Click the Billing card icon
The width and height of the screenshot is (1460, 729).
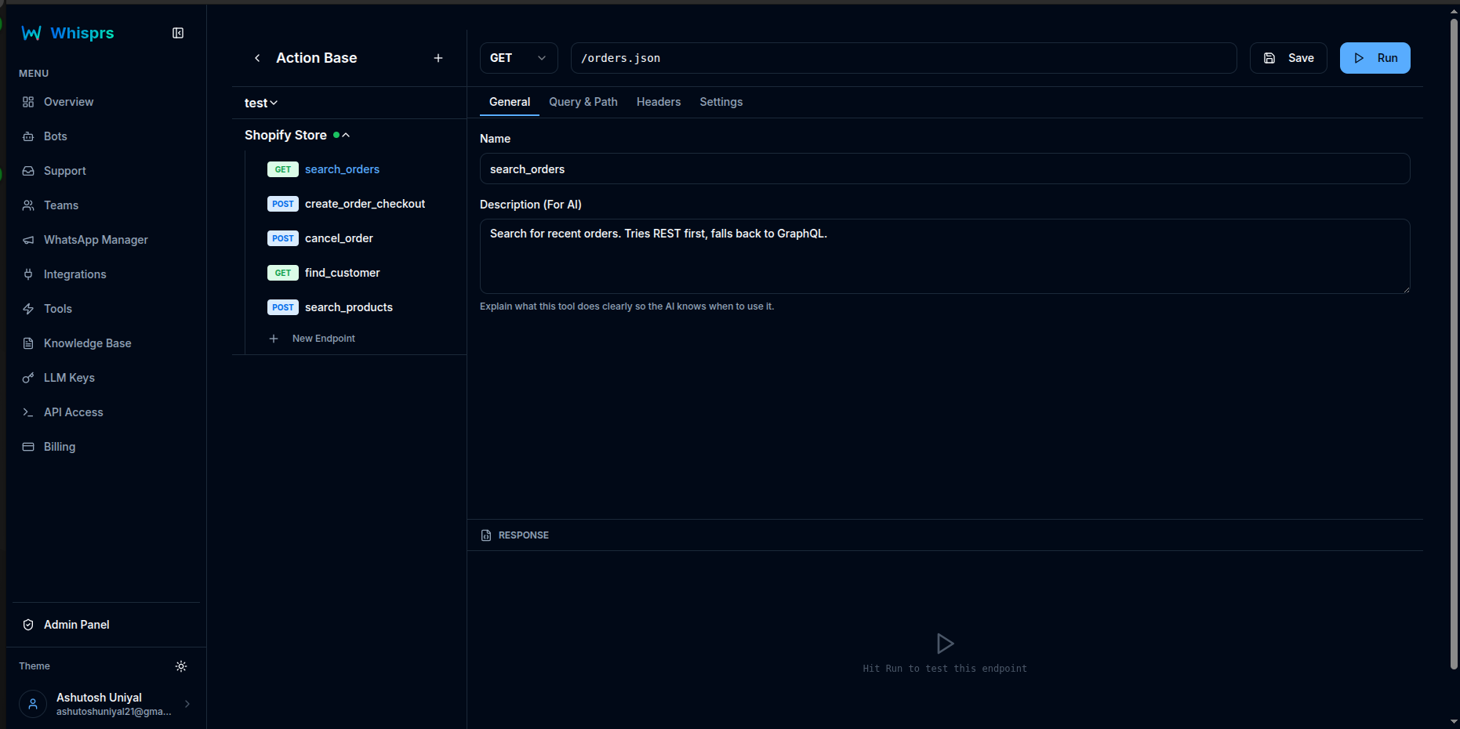click(28, 447)
